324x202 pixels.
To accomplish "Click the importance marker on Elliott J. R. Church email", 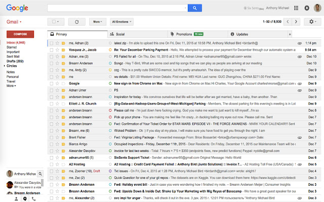I will pos(63,104).
